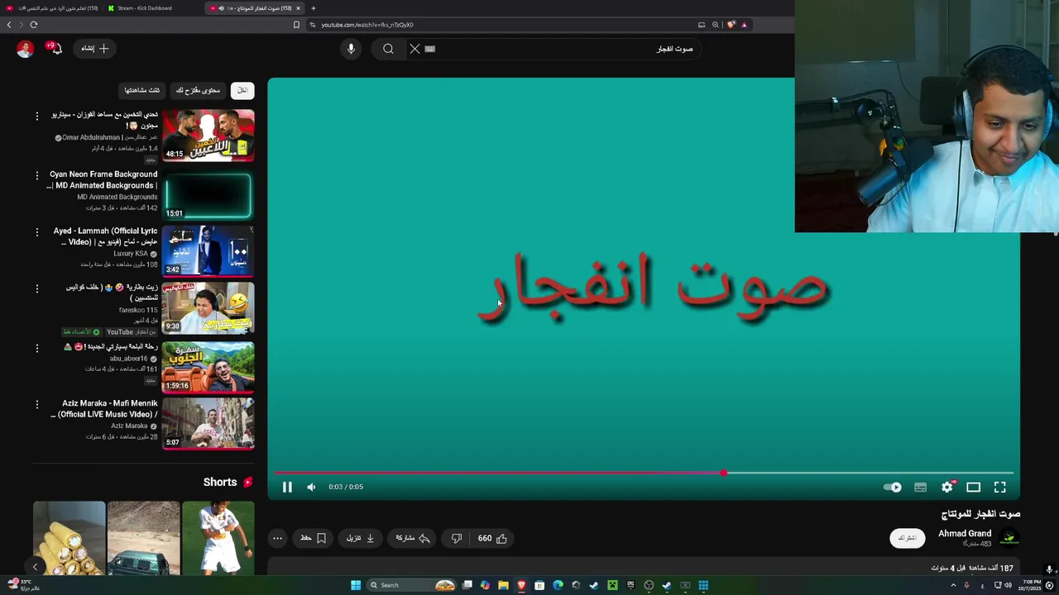Screen dimensions: 1059x595
Task: Seek using the red video progress handle
Action: (724, 473)
